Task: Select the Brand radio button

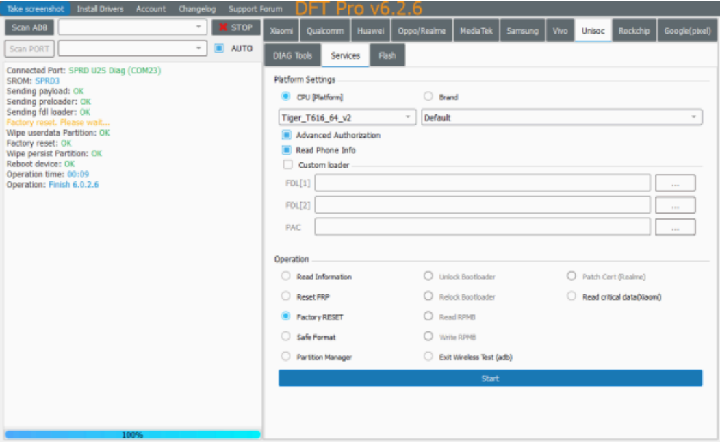Action: [x=428, y=97]
